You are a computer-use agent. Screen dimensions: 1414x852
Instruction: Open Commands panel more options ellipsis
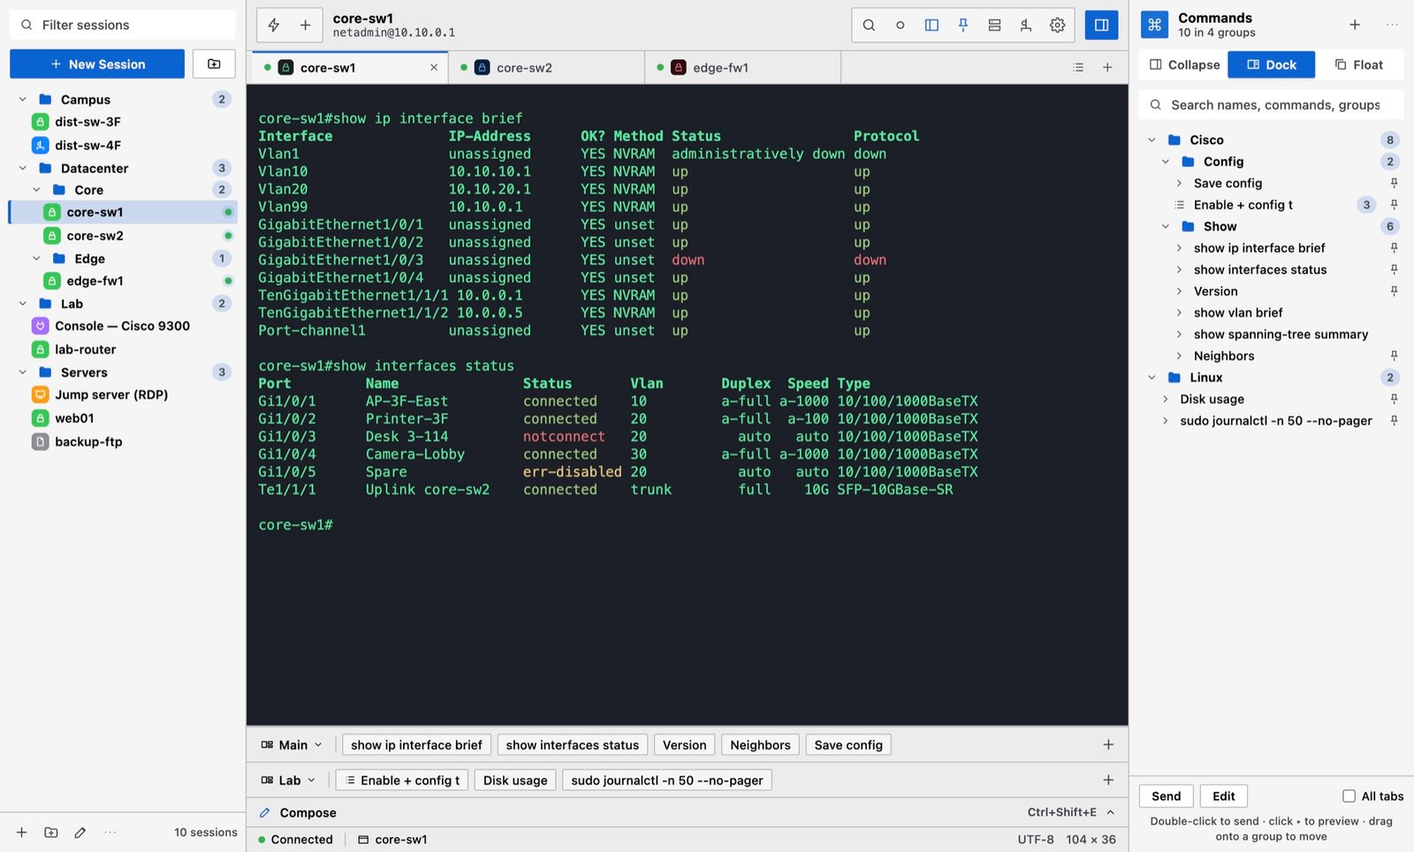point(1392,25)
